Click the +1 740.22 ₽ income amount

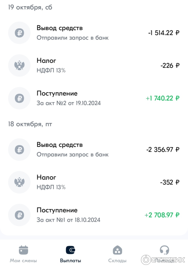162,98
